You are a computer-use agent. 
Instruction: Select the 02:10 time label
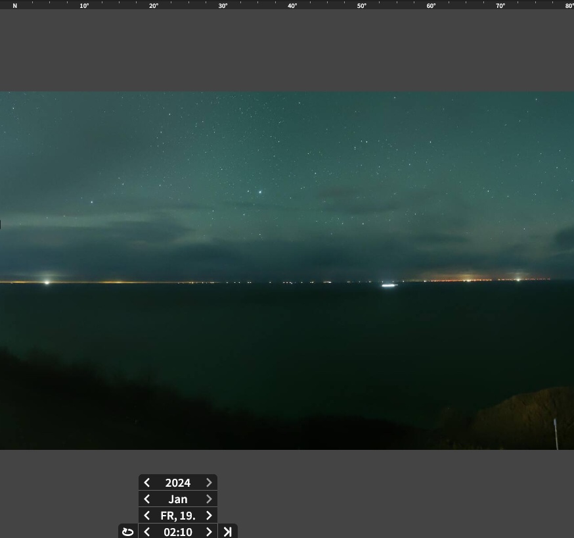click(x=178, y=531)
